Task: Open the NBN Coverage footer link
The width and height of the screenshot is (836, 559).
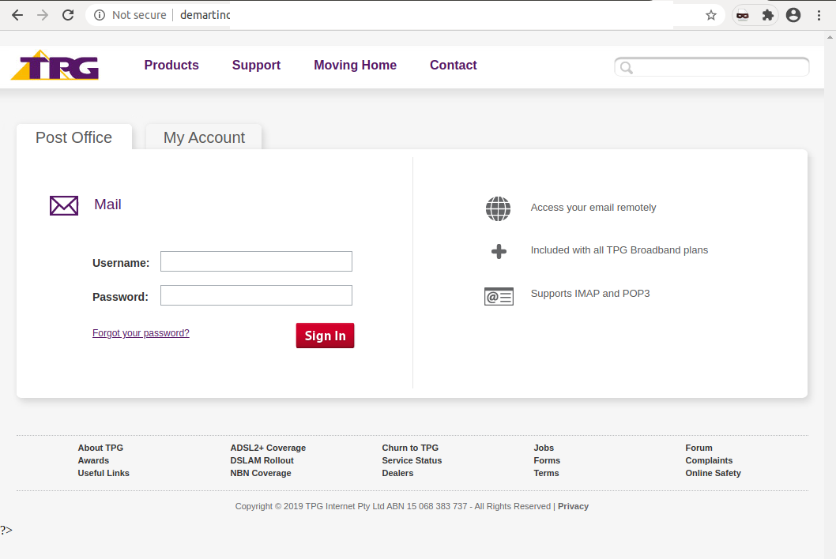Action: (x=261, y=473)
